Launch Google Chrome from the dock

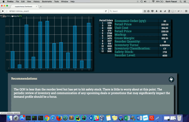pos(47,118)
